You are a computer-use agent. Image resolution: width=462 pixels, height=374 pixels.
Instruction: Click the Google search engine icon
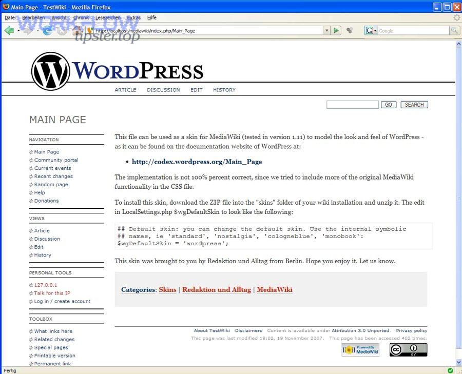369,30
